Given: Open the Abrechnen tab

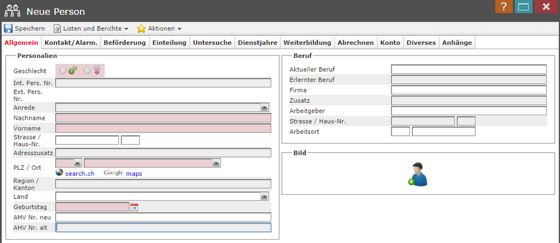Looking at the screenshot, I should (356, 43).
